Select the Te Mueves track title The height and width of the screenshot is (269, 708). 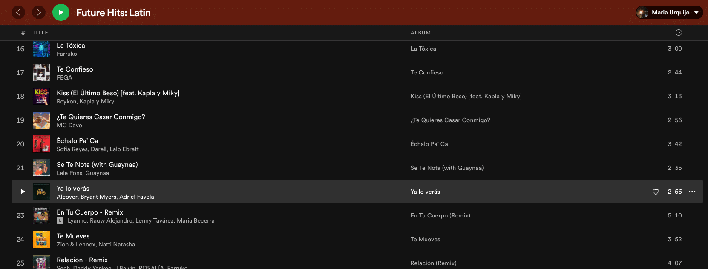(73, 236)
